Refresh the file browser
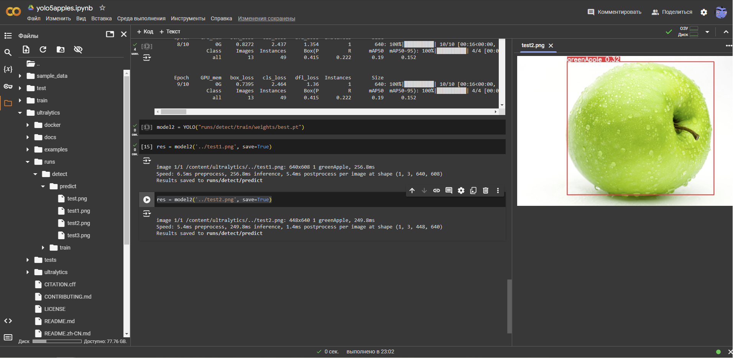Screen dimensions: 733x358 pos(43,49)
